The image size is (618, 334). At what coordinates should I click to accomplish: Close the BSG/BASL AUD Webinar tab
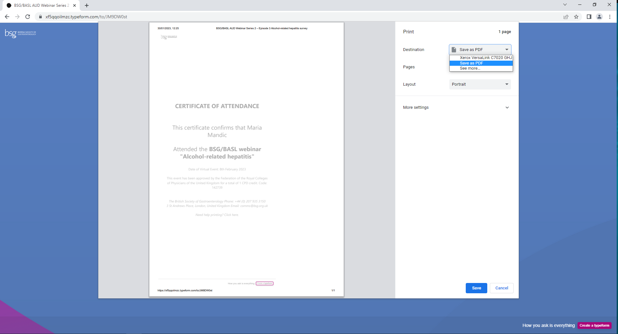click(x=75, y=5)
